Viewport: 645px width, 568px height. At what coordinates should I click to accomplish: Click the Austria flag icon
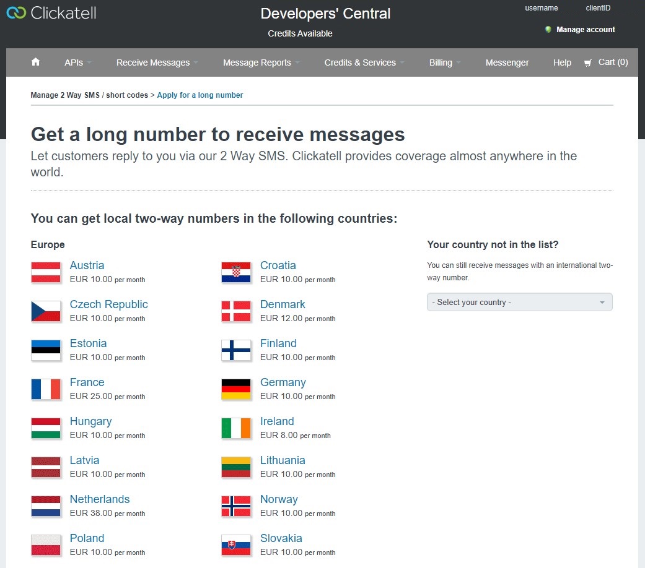click(x=46, y=272)
